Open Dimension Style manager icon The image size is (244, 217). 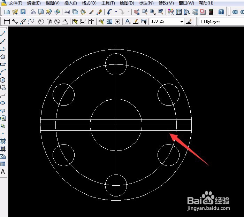tap(189, 22)
